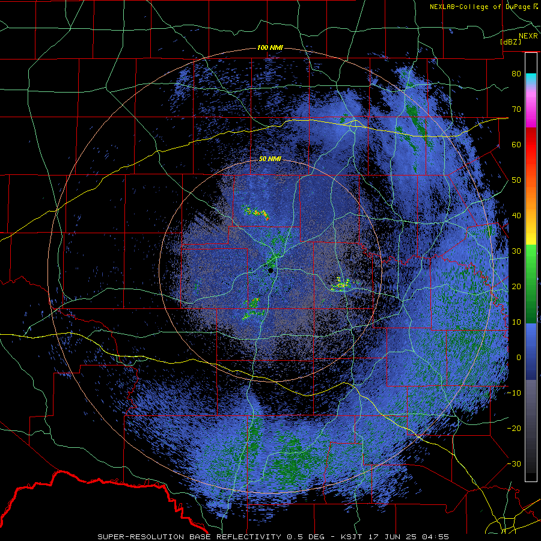This screenshot has height=541, width=541.
Task: Click the 0 value on dBZ scale
Action: (x=519, y=358)
